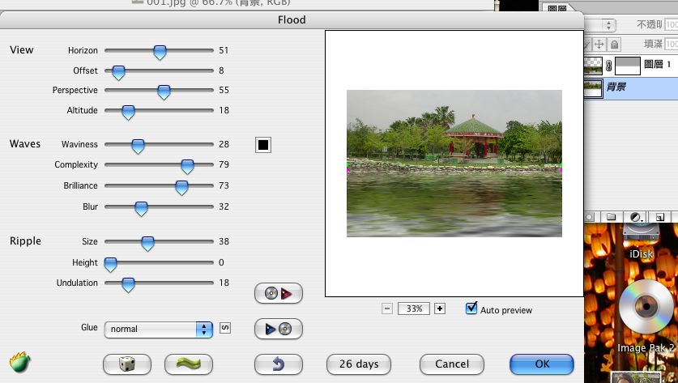
Task: Click the Altitude slider handle
Action: [x=128, y=113]
